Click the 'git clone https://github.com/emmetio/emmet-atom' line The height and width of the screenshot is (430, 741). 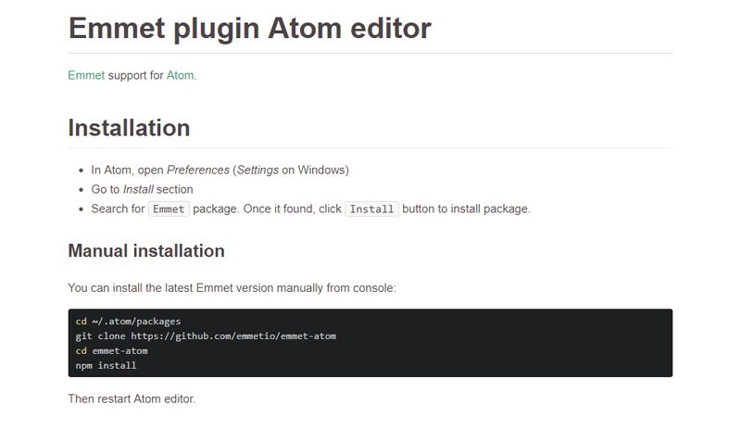point(206,335)
